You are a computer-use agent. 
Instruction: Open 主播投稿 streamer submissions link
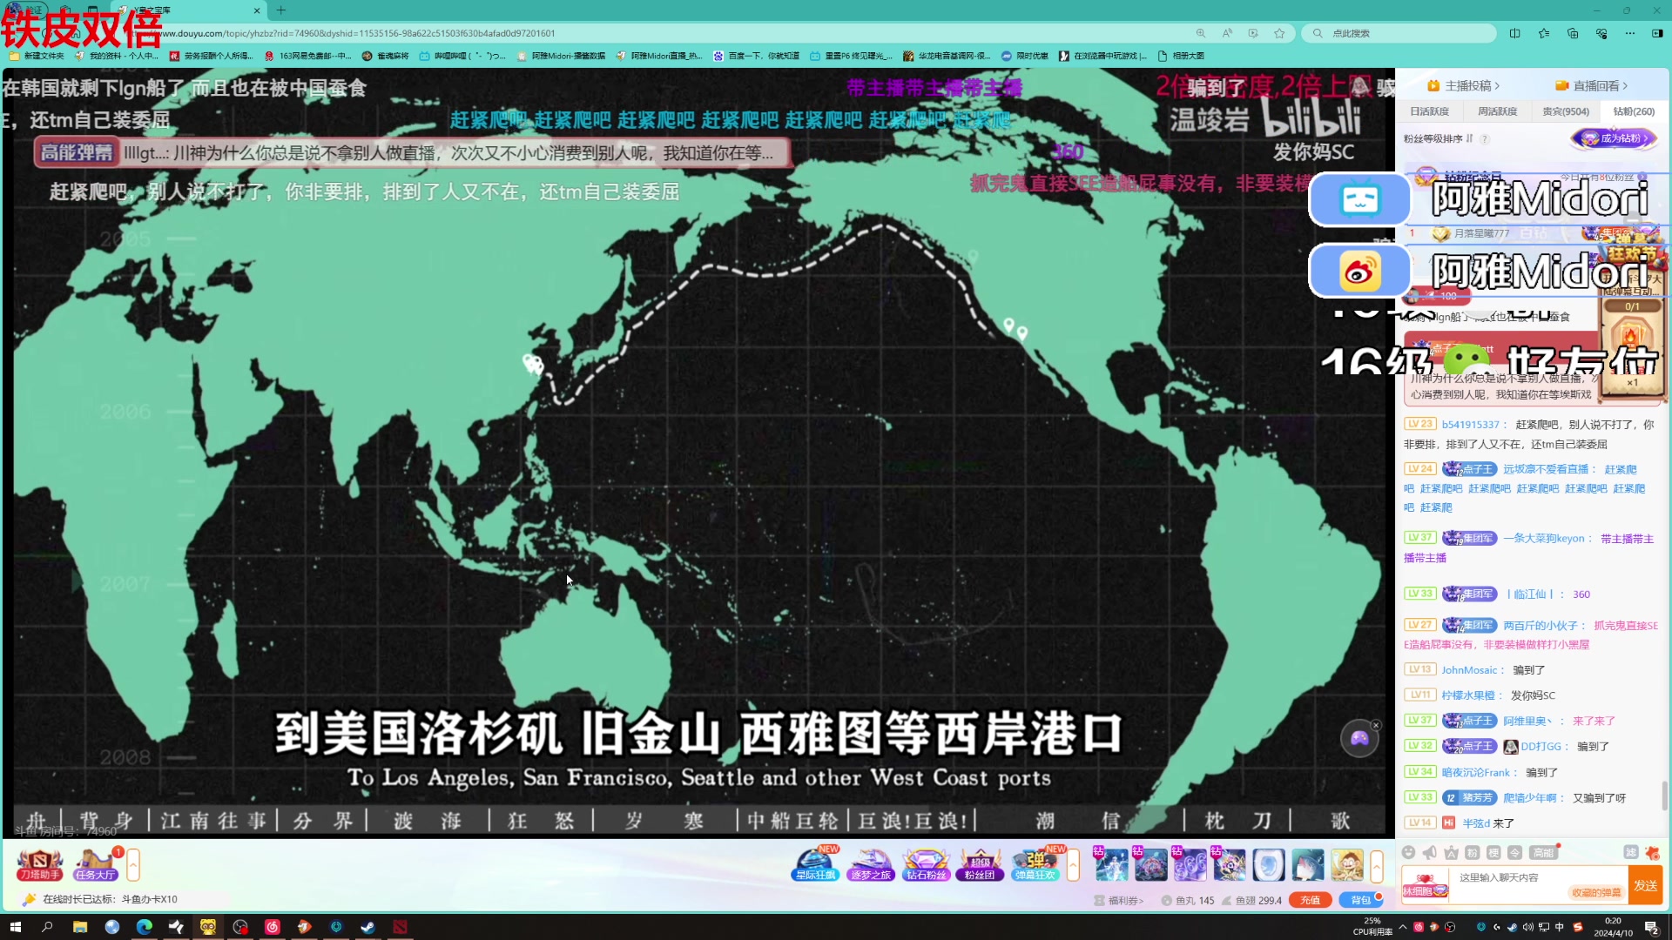tap(1465, 85)
